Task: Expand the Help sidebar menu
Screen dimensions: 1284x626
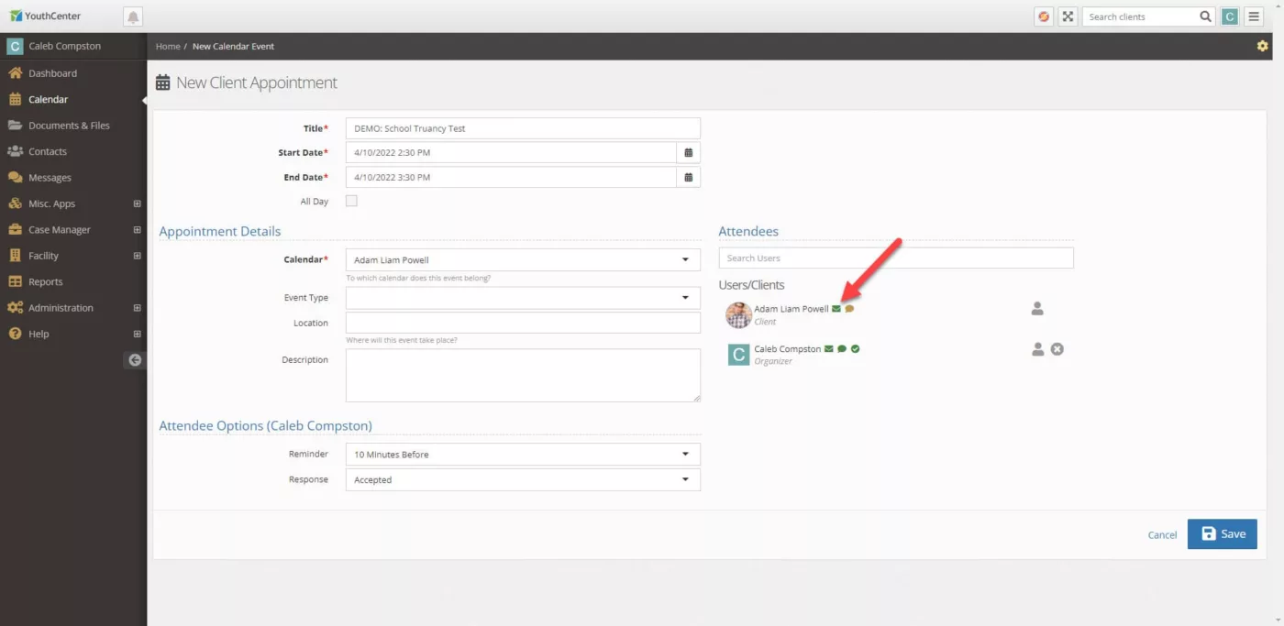Action: [x=137, y=334]
